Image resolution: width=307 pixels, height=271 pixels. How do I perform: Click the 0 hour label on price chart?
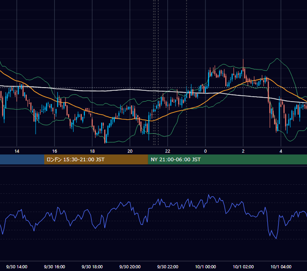[x=205, y=151]
